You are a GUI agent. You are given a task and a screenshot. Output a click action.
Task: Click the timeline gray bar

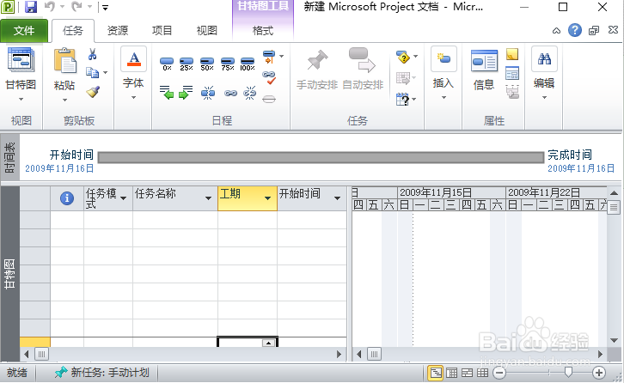tap(321, 157)
